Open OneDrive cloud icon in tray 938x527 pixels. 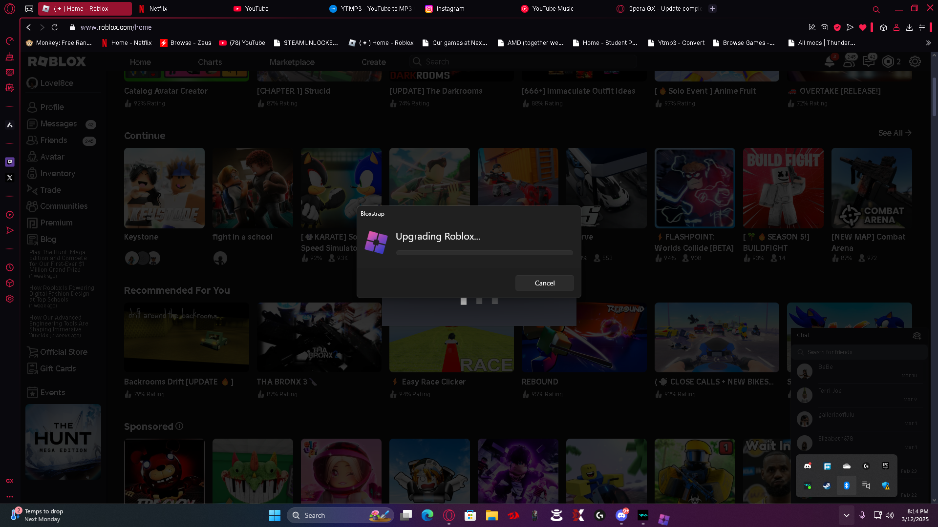click(x=847, y=466)
